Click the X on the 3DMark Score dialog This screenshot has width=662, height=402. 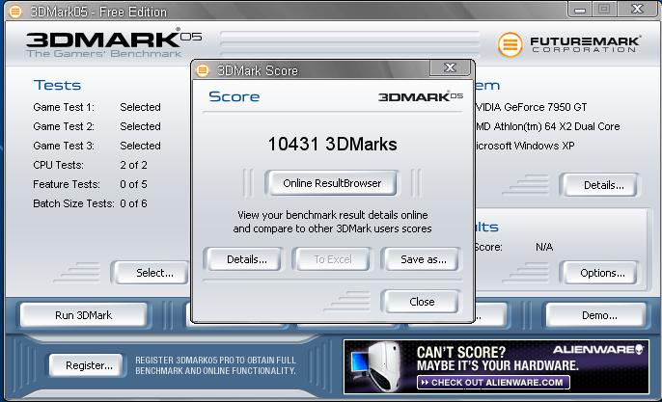[450, 67]
